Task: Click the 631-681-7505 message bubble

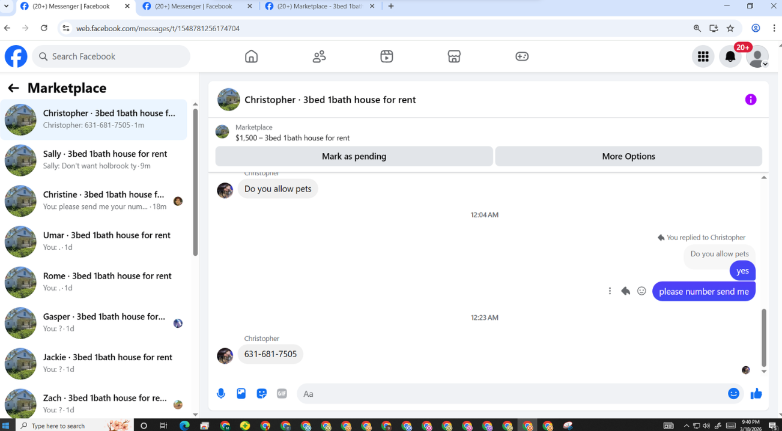Action: coord(270,354)
